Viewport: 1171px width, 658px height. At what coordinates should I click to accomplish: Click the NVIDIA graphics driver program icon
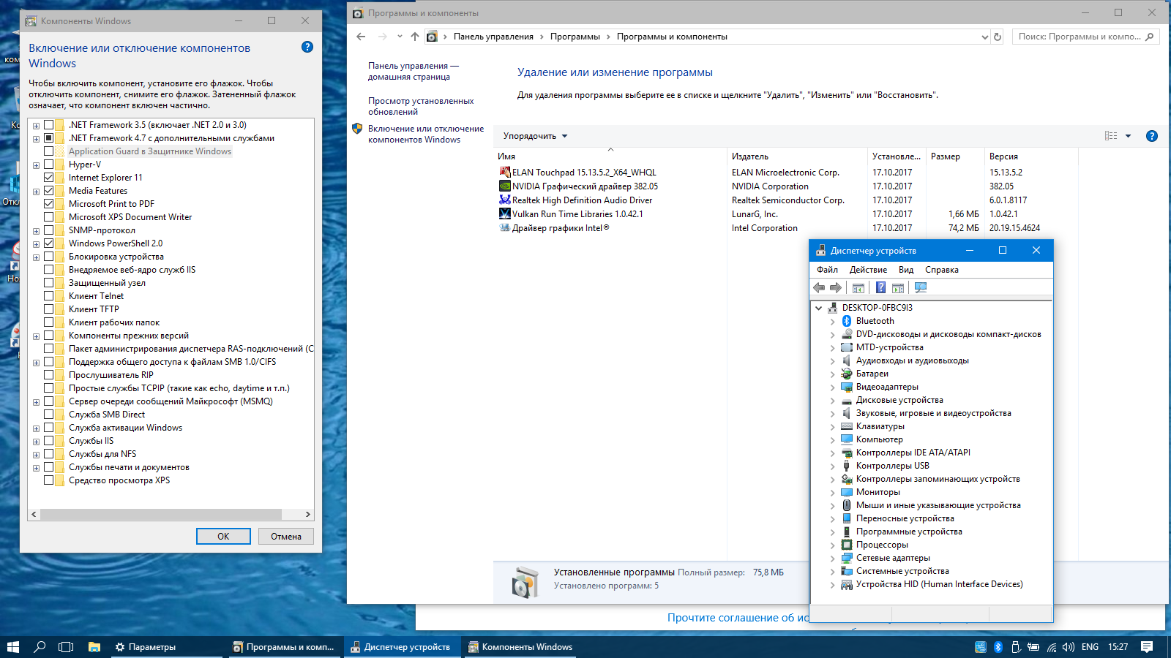pyautogui.click(x=504, y=186)
